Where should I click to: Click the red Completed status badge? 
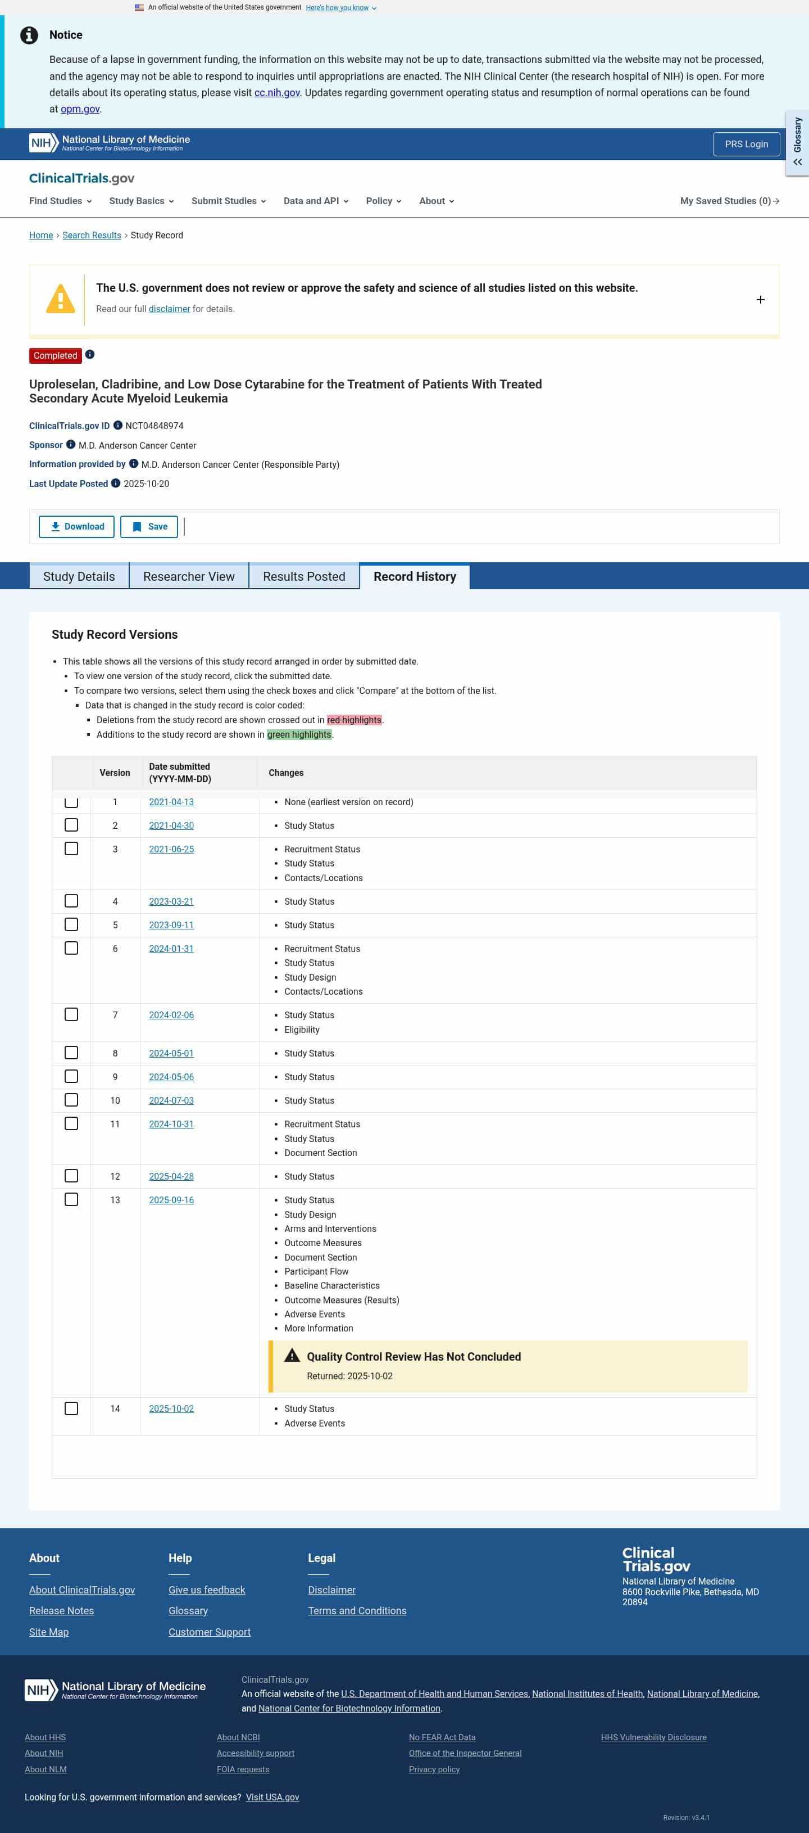point(56,356)
